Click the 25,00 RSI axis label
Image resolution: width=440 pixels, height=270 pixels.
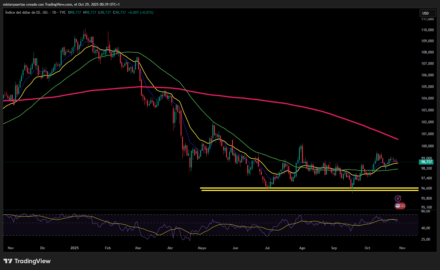point(426,239)
